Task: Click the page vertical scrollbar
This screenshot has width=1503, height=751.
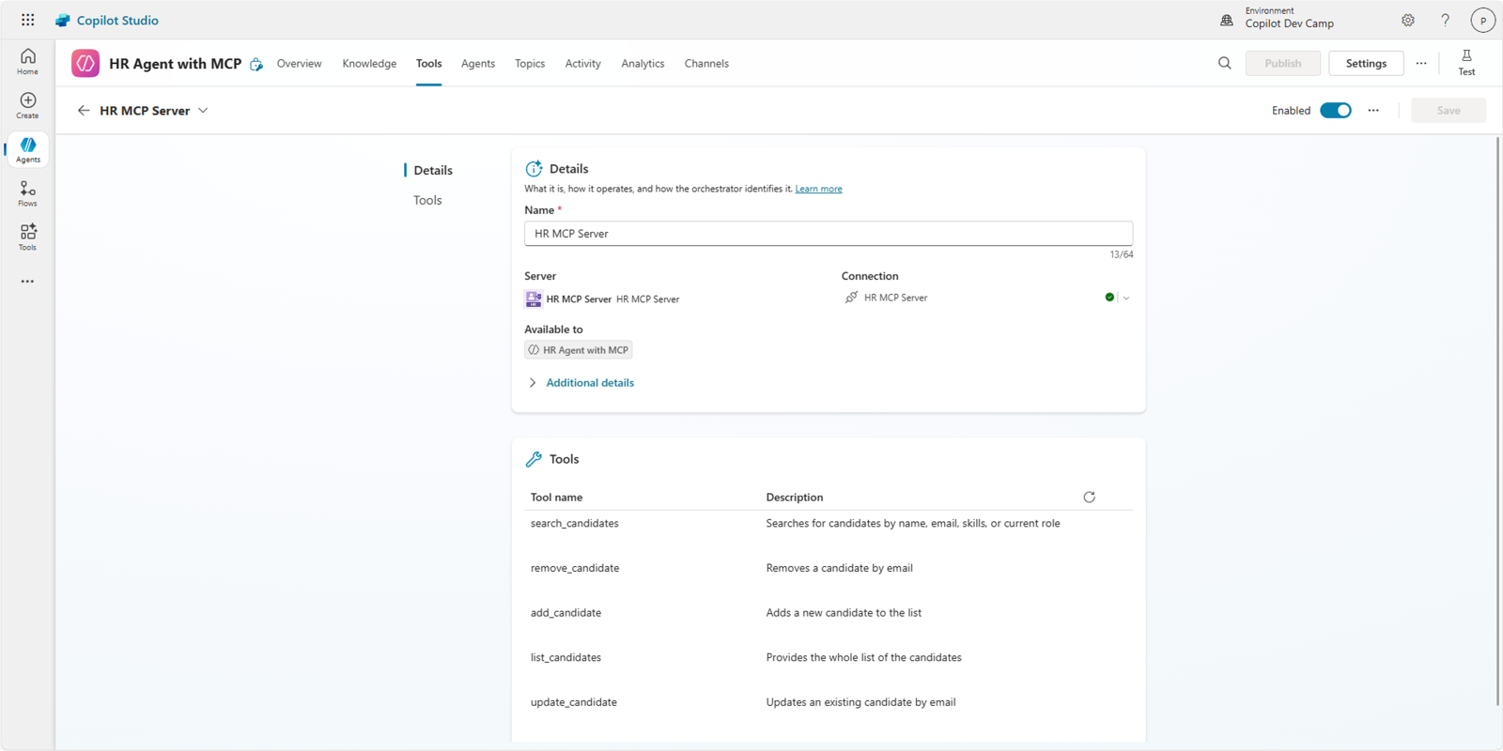Action: click(x=1497, y=421)
